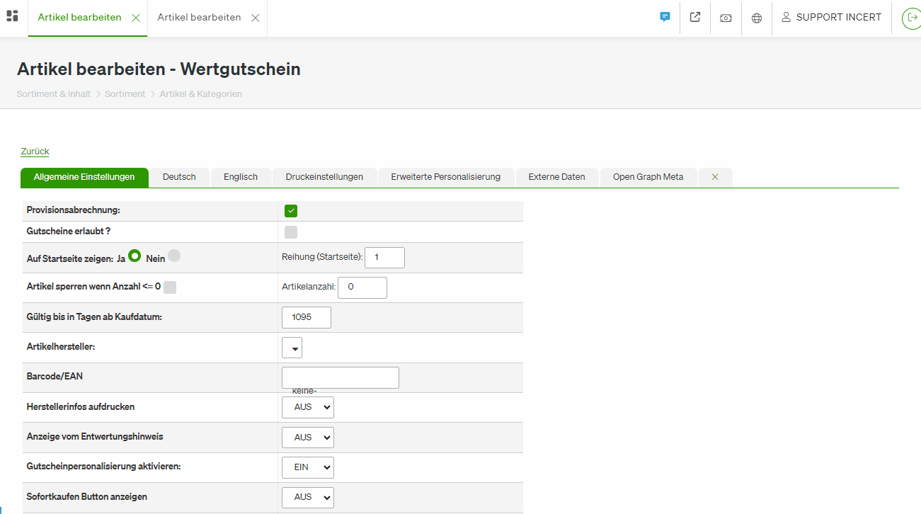921x514 pixels.
Task: Open the globe language icon
Action: click(757, 18)
